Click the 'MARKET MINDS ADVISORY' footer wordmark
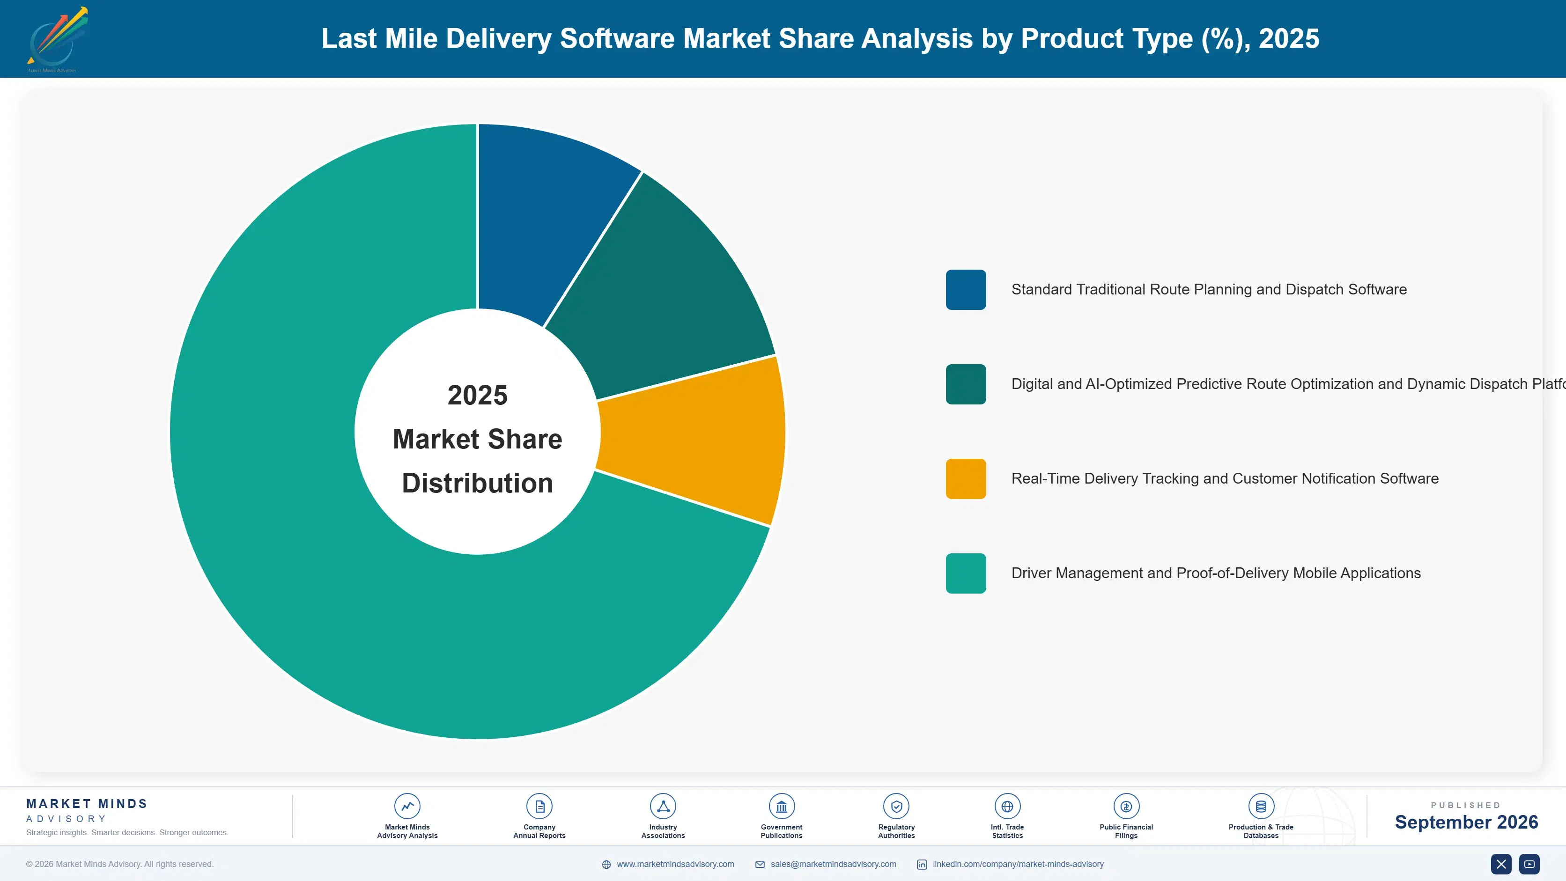Image resolution: width=1566 pixels, height=881 pixels. pyautogui.click(x=87, y=810)
